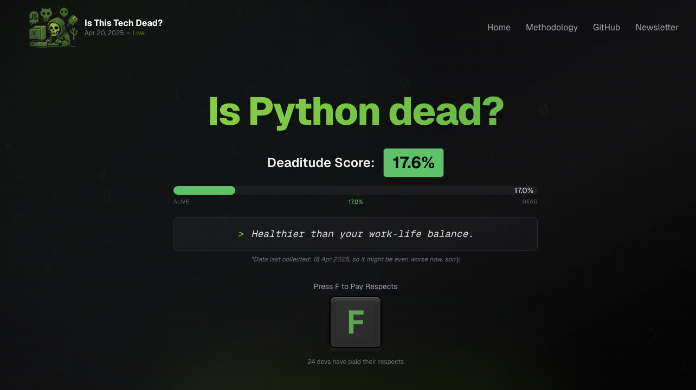Click the 'Apr 20, 2025' date
Viewport: 696px width, 390px height.
pyautogui.click(x=104, y=33)
